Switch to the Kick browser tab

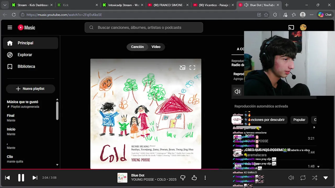(x=77, y=5)
